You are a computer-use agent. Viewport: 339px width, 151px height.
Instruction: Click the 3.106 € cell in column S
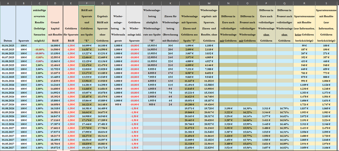(326, 148)
